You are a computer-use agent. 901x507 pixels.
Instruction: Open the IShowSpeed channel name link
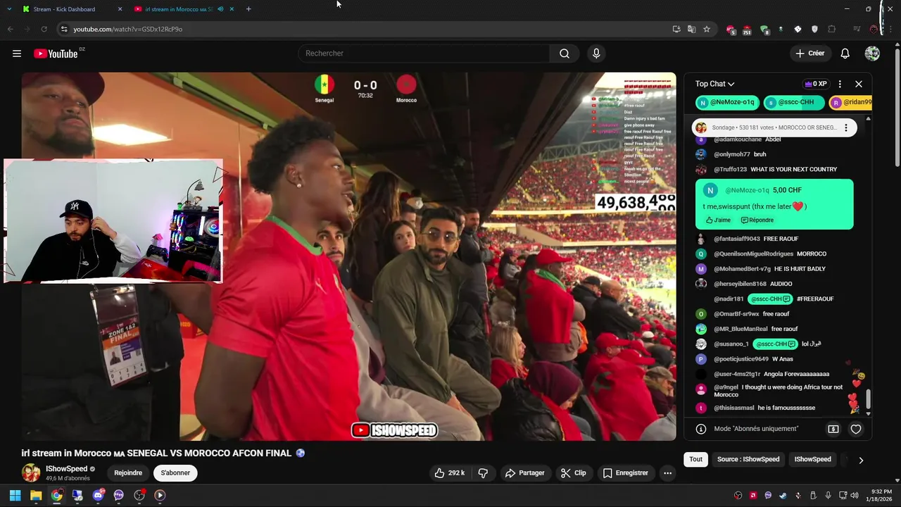point(67,469)
